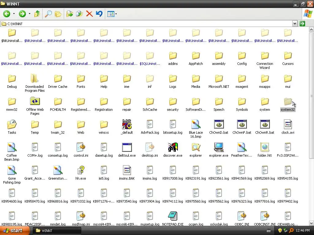Select the ChOwnR.bat batch file
The height and width of the screenshot is (235, 314).
coord(265,127)
